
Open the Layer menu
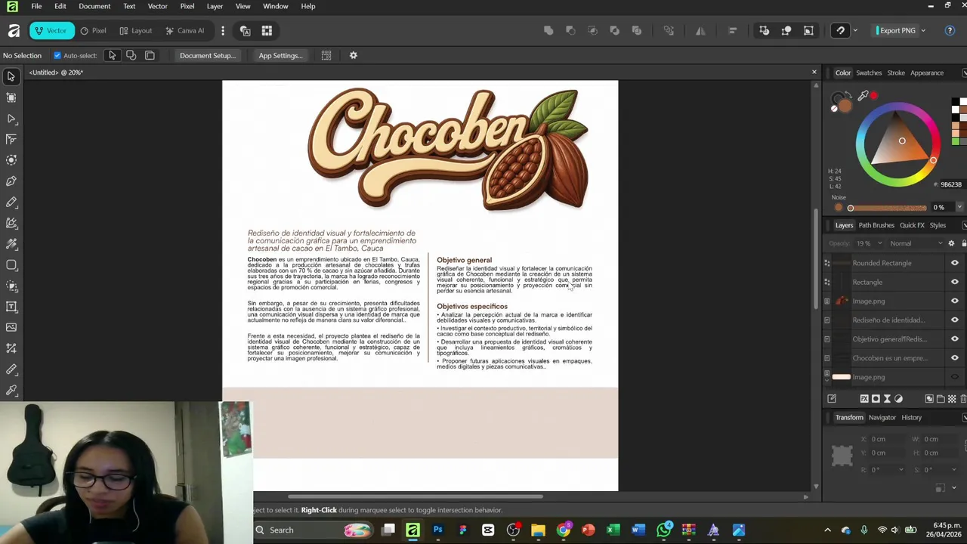click(x=215, y=6)
